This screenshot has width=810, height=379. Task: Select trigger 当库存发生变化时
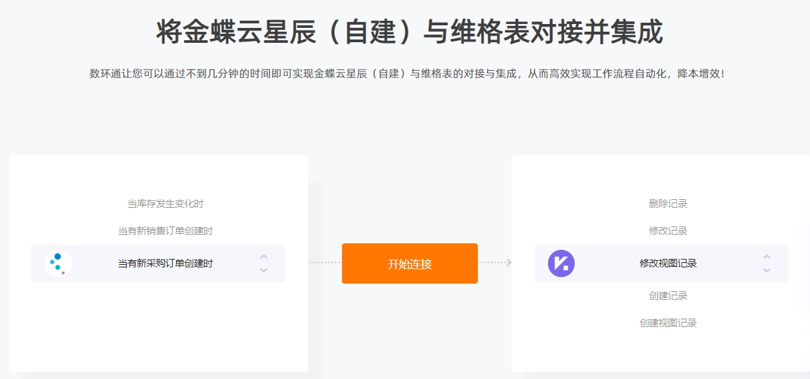coord(165,204)
